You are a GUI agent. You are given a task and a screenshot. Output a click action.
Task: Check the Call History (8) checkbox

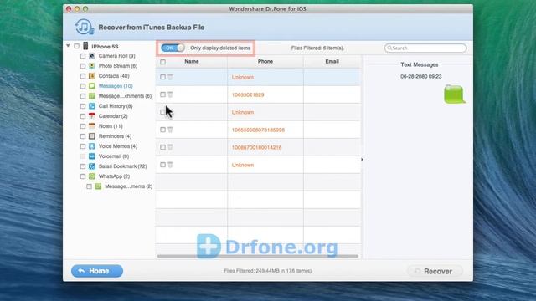pyautogui.click(x=83, y=106)
